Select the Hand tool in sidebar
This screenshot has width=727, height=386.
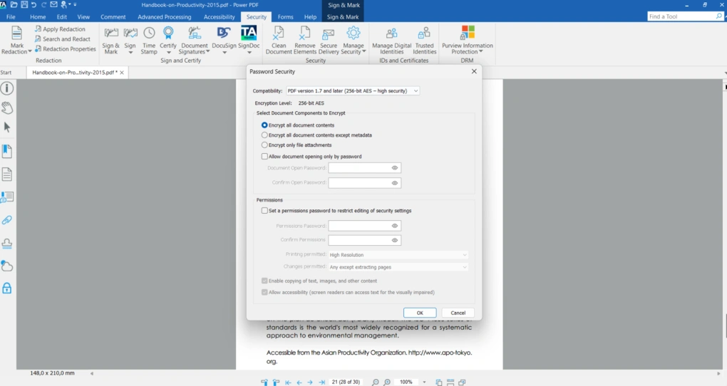coord(7,108)
